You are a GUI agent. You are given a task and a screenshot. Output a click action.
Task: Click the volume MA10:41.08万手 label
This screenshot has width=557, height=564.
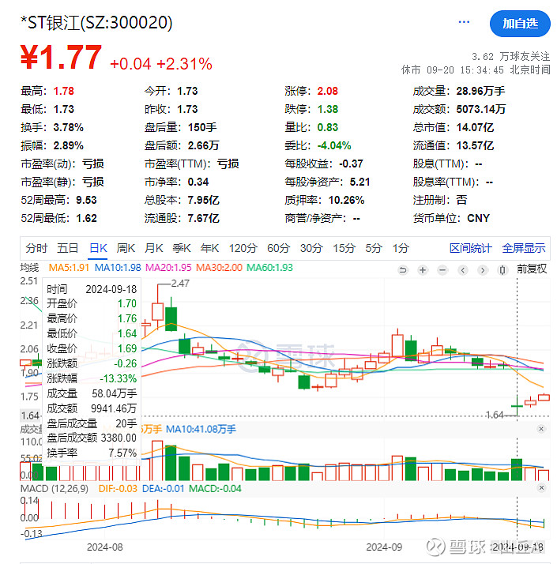(x=201, y=429)
